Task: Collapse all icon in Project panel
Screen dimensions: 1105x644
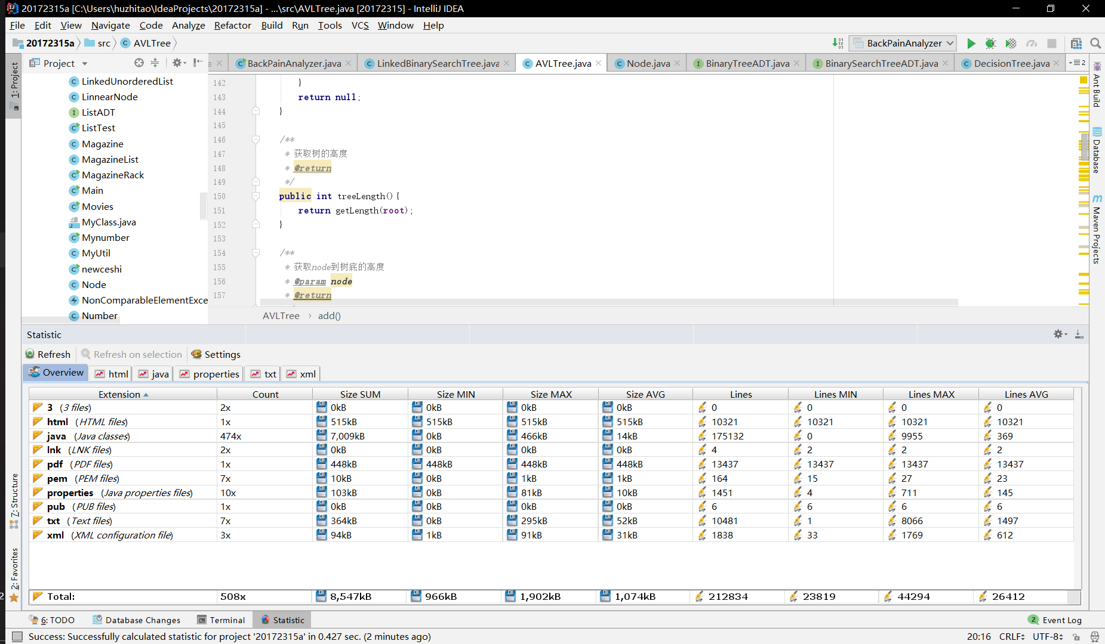Action: pyautogui.click(x=155, y=63)
